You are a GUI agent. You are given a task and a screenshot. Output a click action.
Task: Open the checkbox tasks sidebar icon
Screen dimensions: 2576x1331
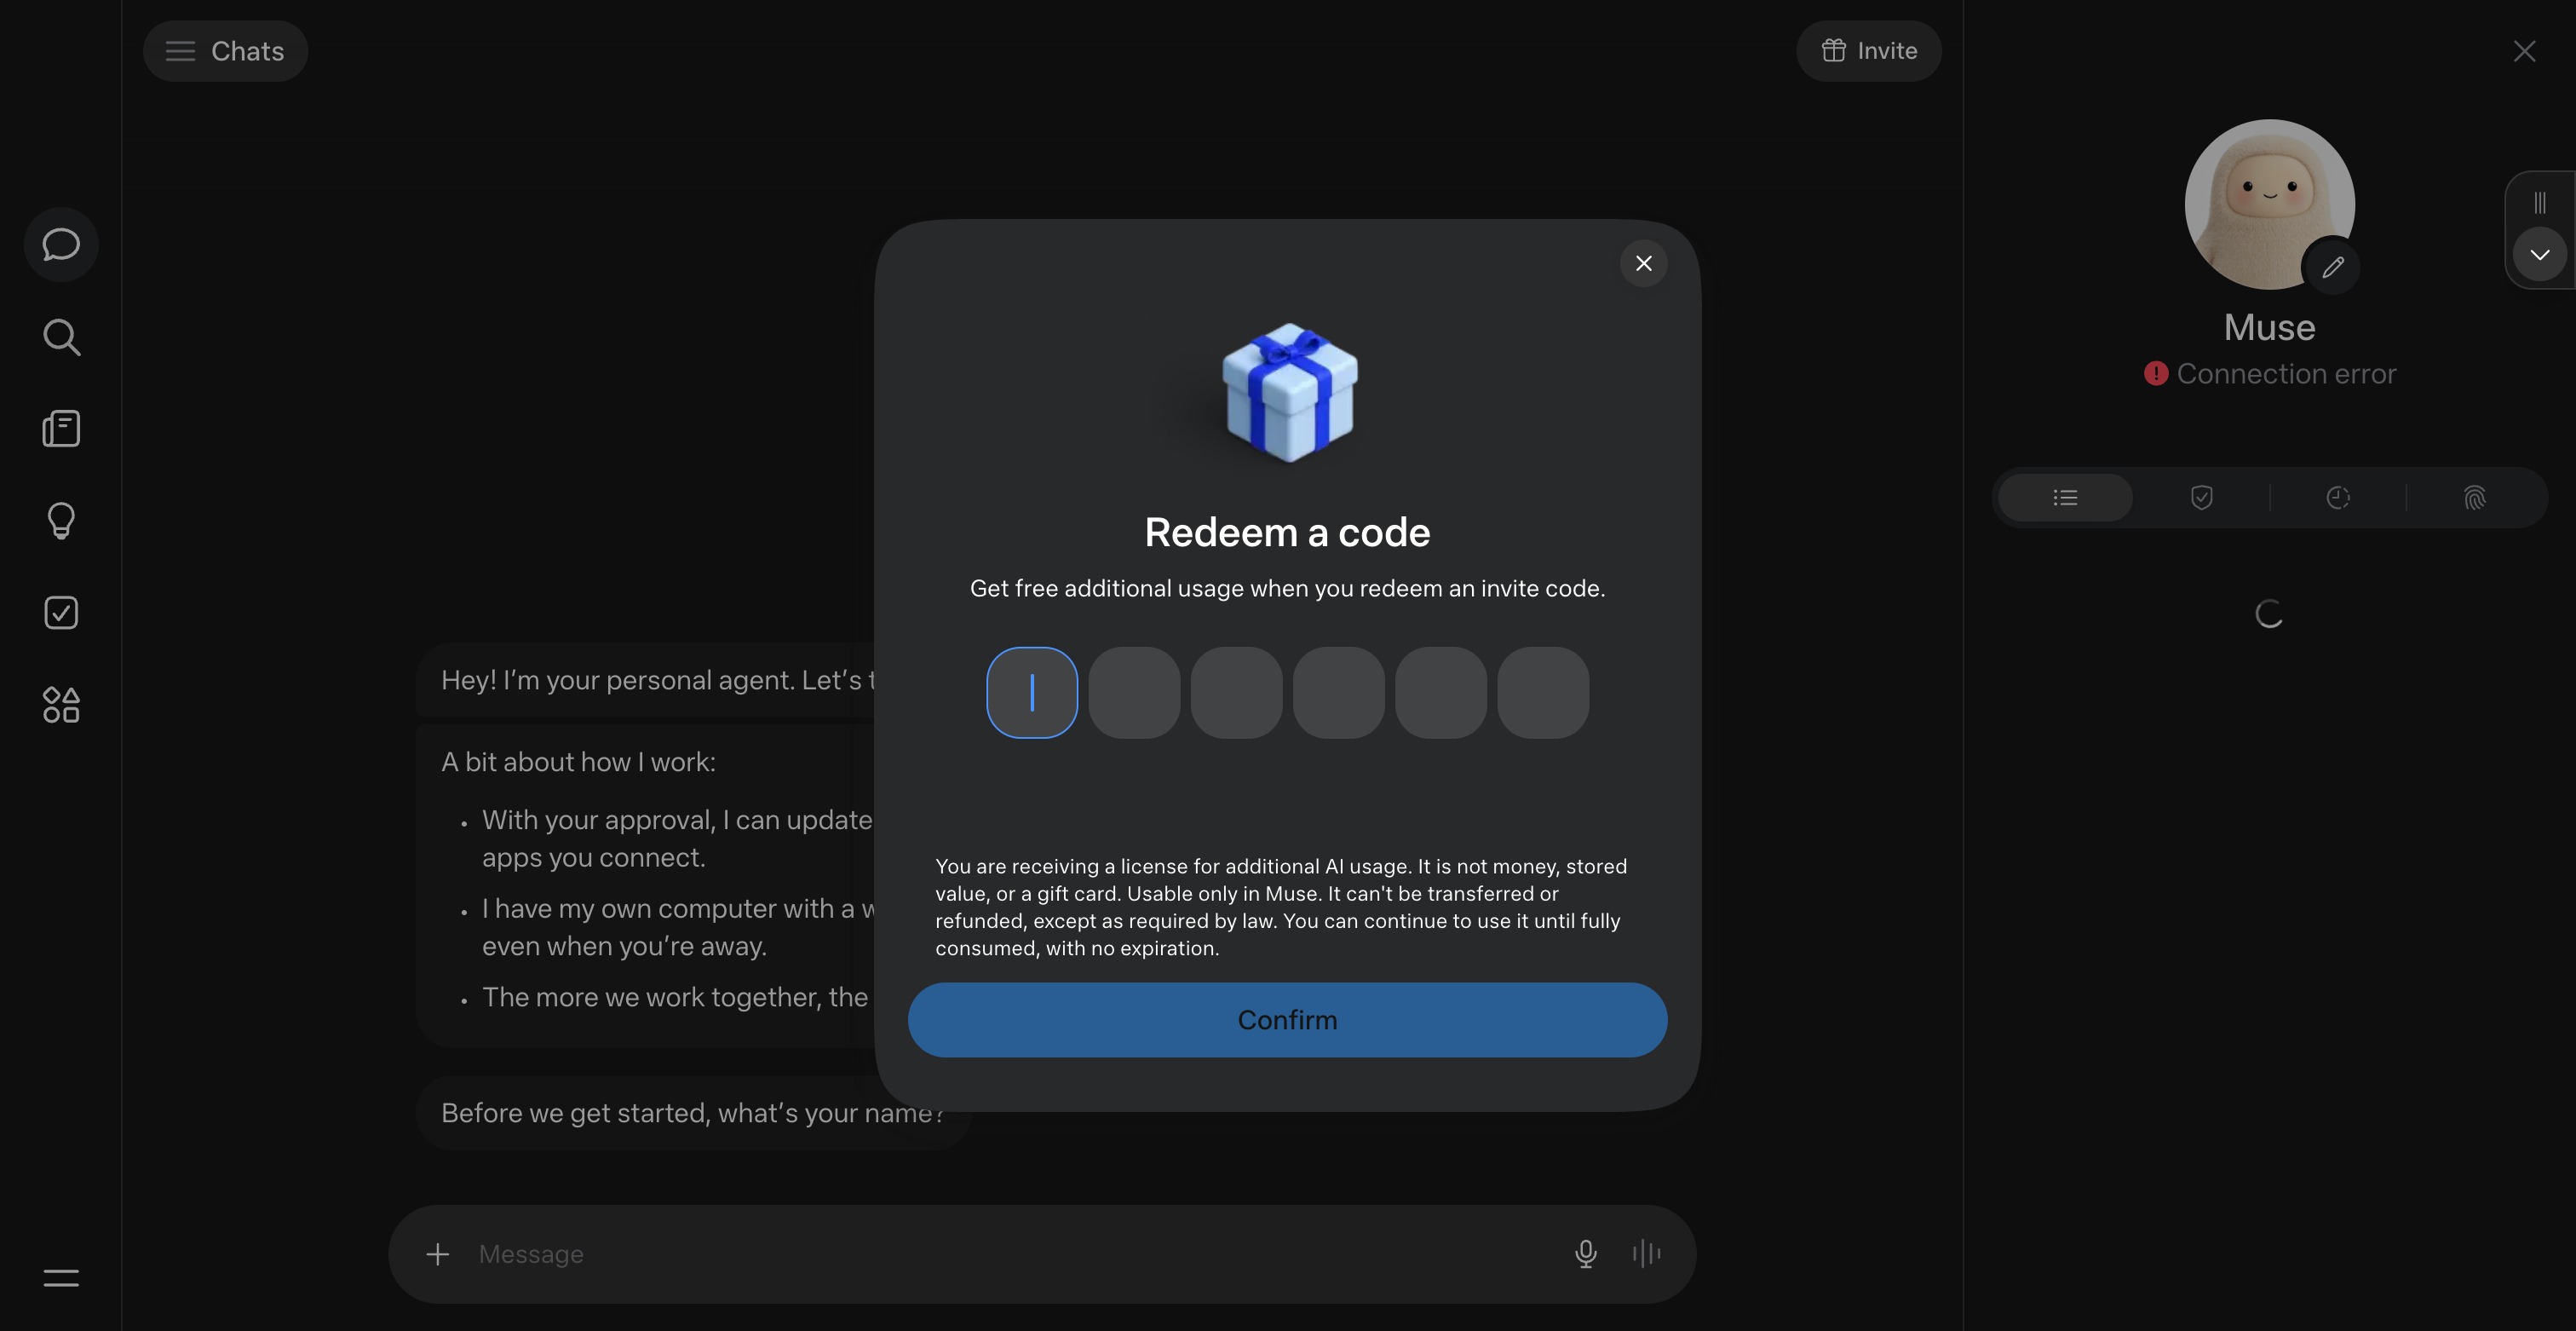(61, 613)
